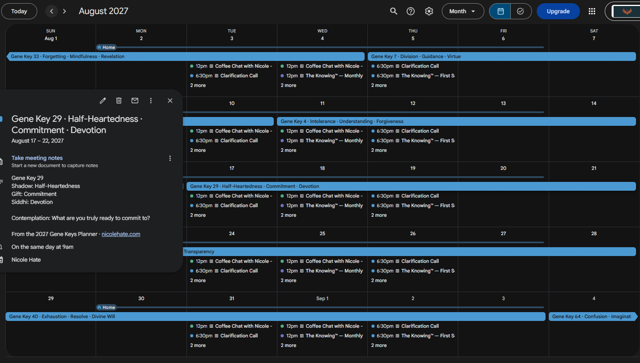Open the settings gear menu
Viewport: 640px width, 363px height.
(429, 11)
